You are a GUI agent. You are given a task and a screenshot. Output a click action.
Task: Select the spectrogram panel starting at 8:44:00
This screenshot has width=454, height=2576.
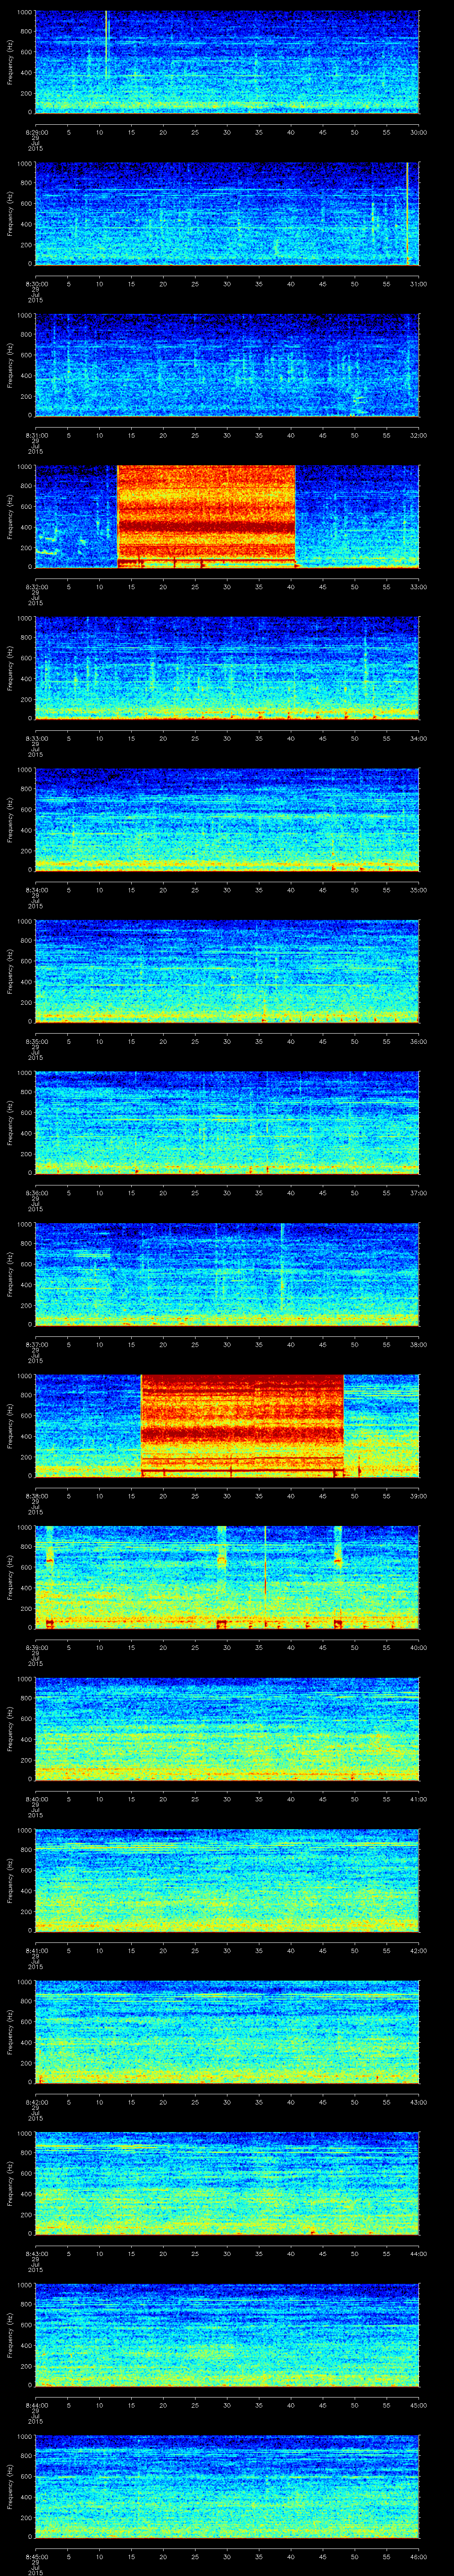click(x=227, y=2334)
